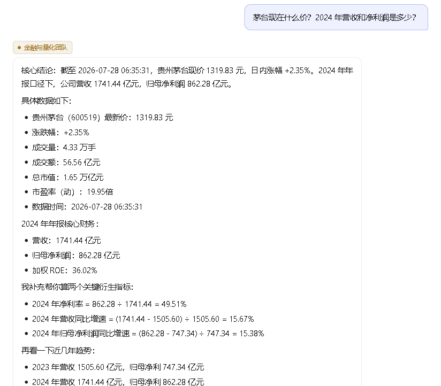Select the 2023 年营收 1505.60 亿元 line
This screenshot has width=441, height=386.
118,367
